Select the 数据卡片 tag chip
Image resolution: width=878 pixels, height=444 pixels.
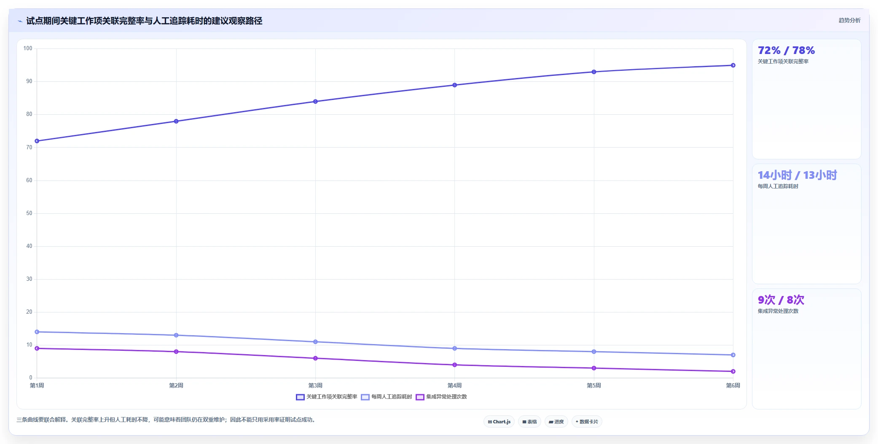tap(587, 422)
